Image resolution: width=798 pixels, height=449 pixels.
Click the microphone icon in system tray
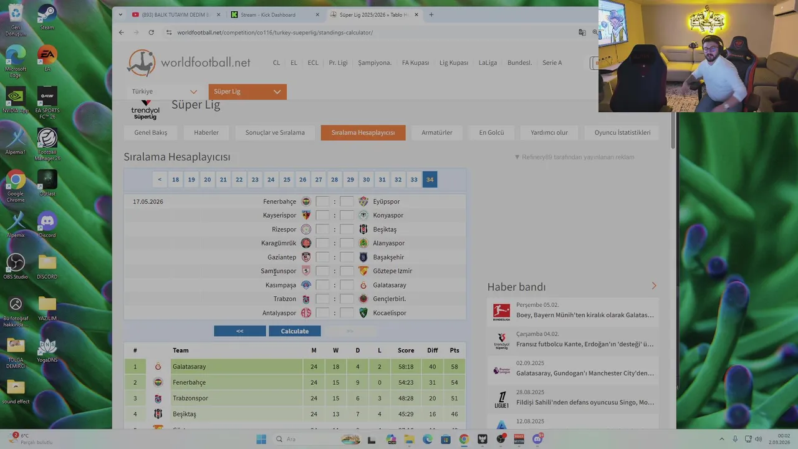735,439
